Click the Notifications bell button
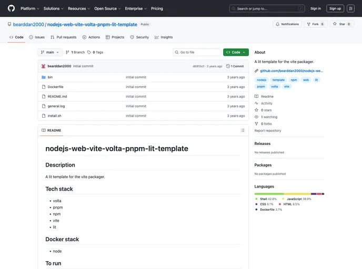This screenshot has width=362, height=269. pos(287,24)
